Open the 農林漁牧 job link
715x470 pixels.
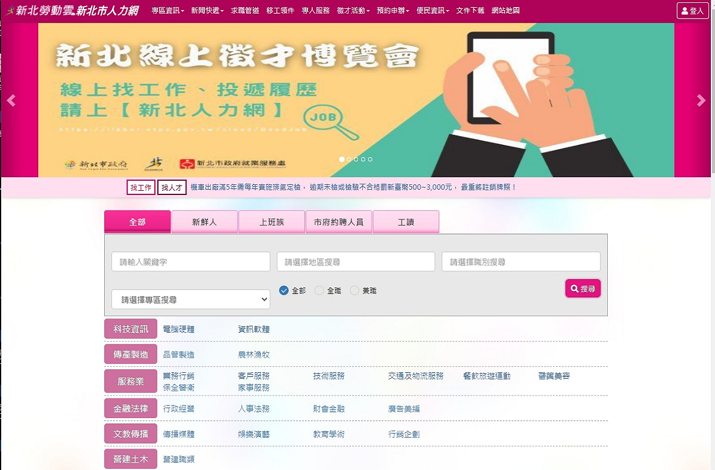[x=254, y=355]
